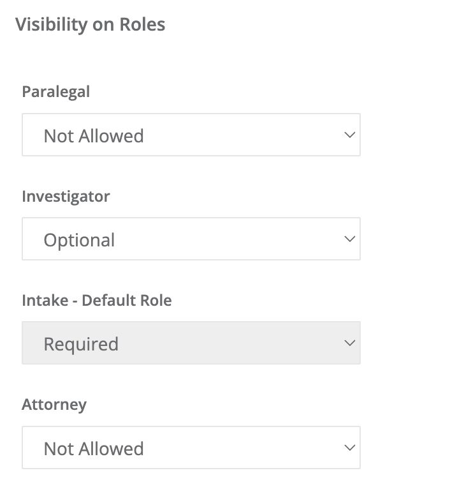Click the 'Not Allowed' value under Paralegal
450x489 pixels.
point(94,136)
